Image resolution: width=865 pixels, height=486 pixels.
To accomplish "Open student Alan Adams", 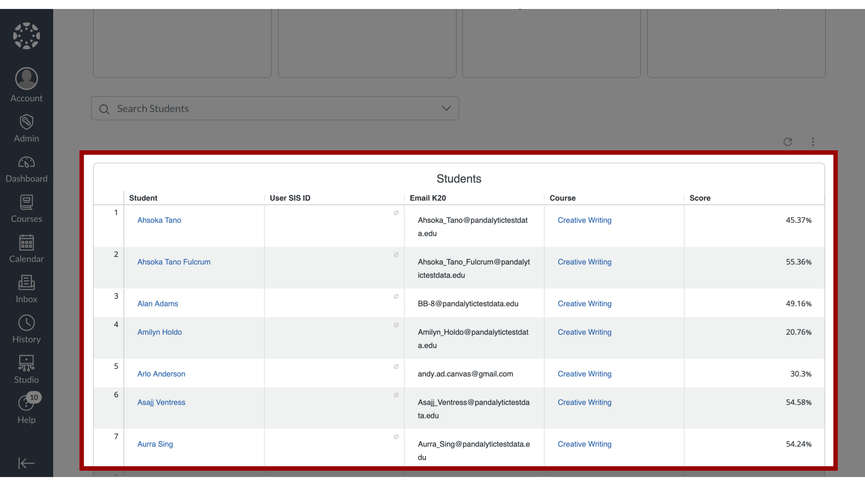I will [157, 304].
